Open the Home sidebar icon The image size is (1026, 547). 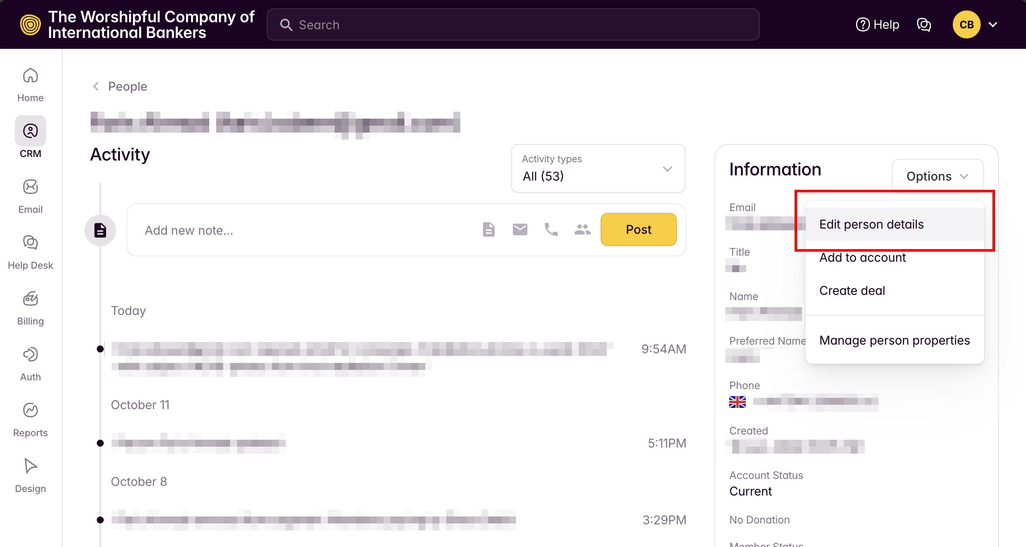click(x=31, y=84)
